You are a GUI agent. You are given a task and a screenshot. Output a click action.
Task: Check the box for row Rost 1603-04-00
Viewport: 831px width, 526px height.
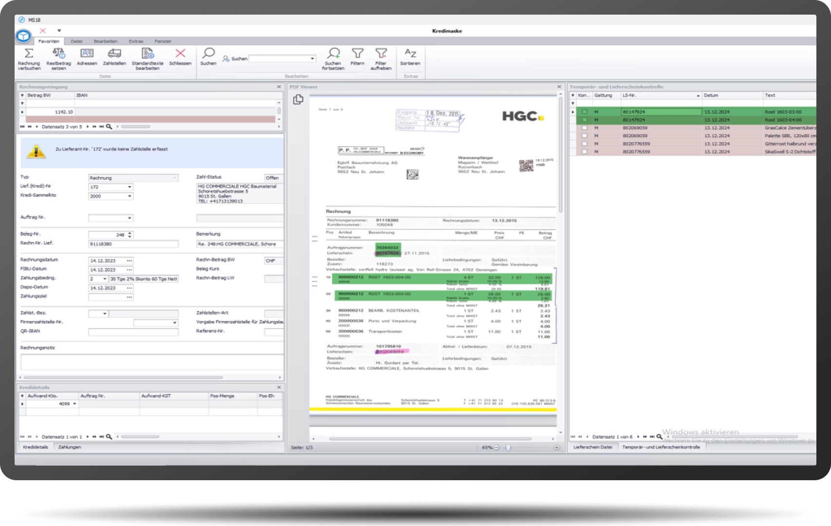click(585, 120)
